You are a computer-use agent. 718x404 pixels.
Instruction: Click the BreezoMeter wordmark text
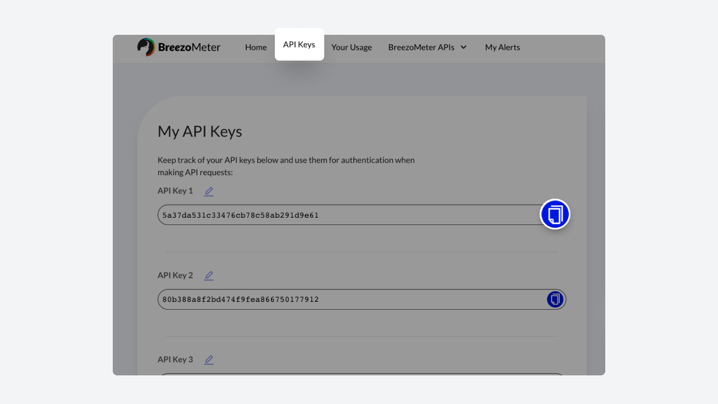pyautogui.click(x=189, y=47)
